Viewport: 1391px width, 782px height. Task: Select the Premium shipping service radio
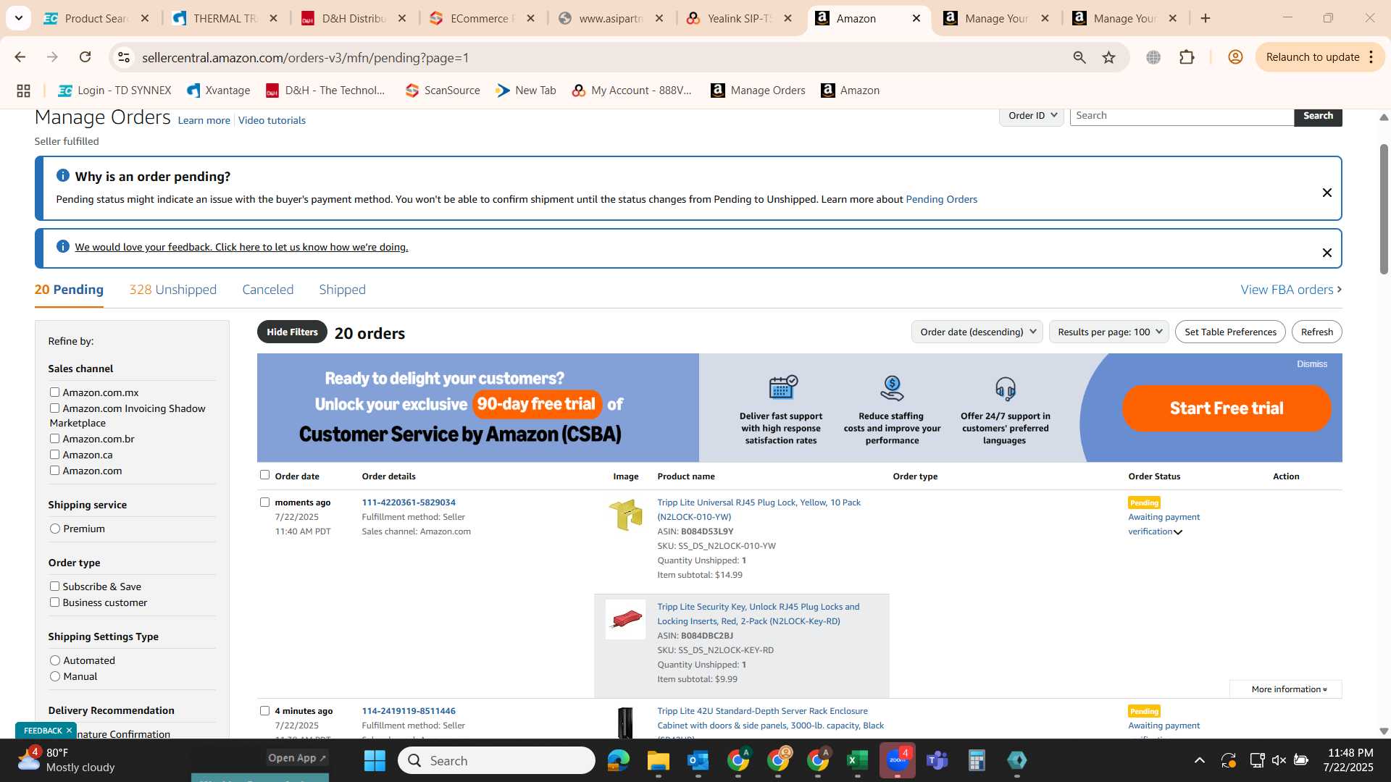click(55, 529)
